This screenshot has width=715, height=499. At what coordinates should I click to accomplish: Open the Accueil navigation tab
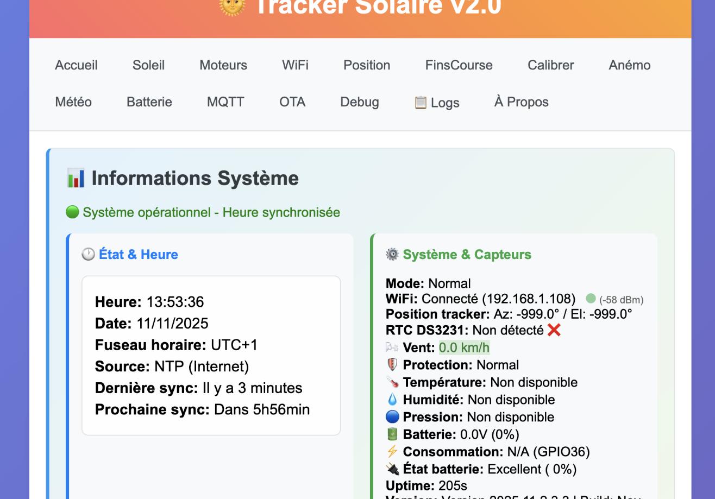tap(76, 65)
